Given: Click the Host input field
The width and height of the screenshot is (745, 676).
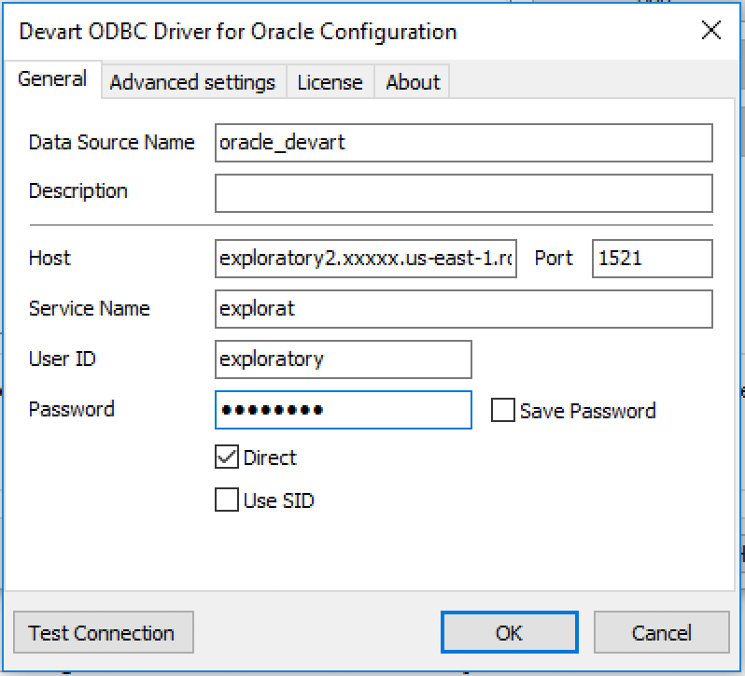Looking at the screenshot, I should pos(366,259).
